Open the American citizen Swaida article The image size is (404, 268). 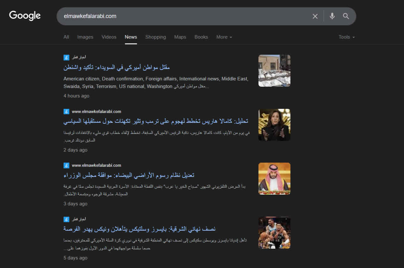click(117, 67)
